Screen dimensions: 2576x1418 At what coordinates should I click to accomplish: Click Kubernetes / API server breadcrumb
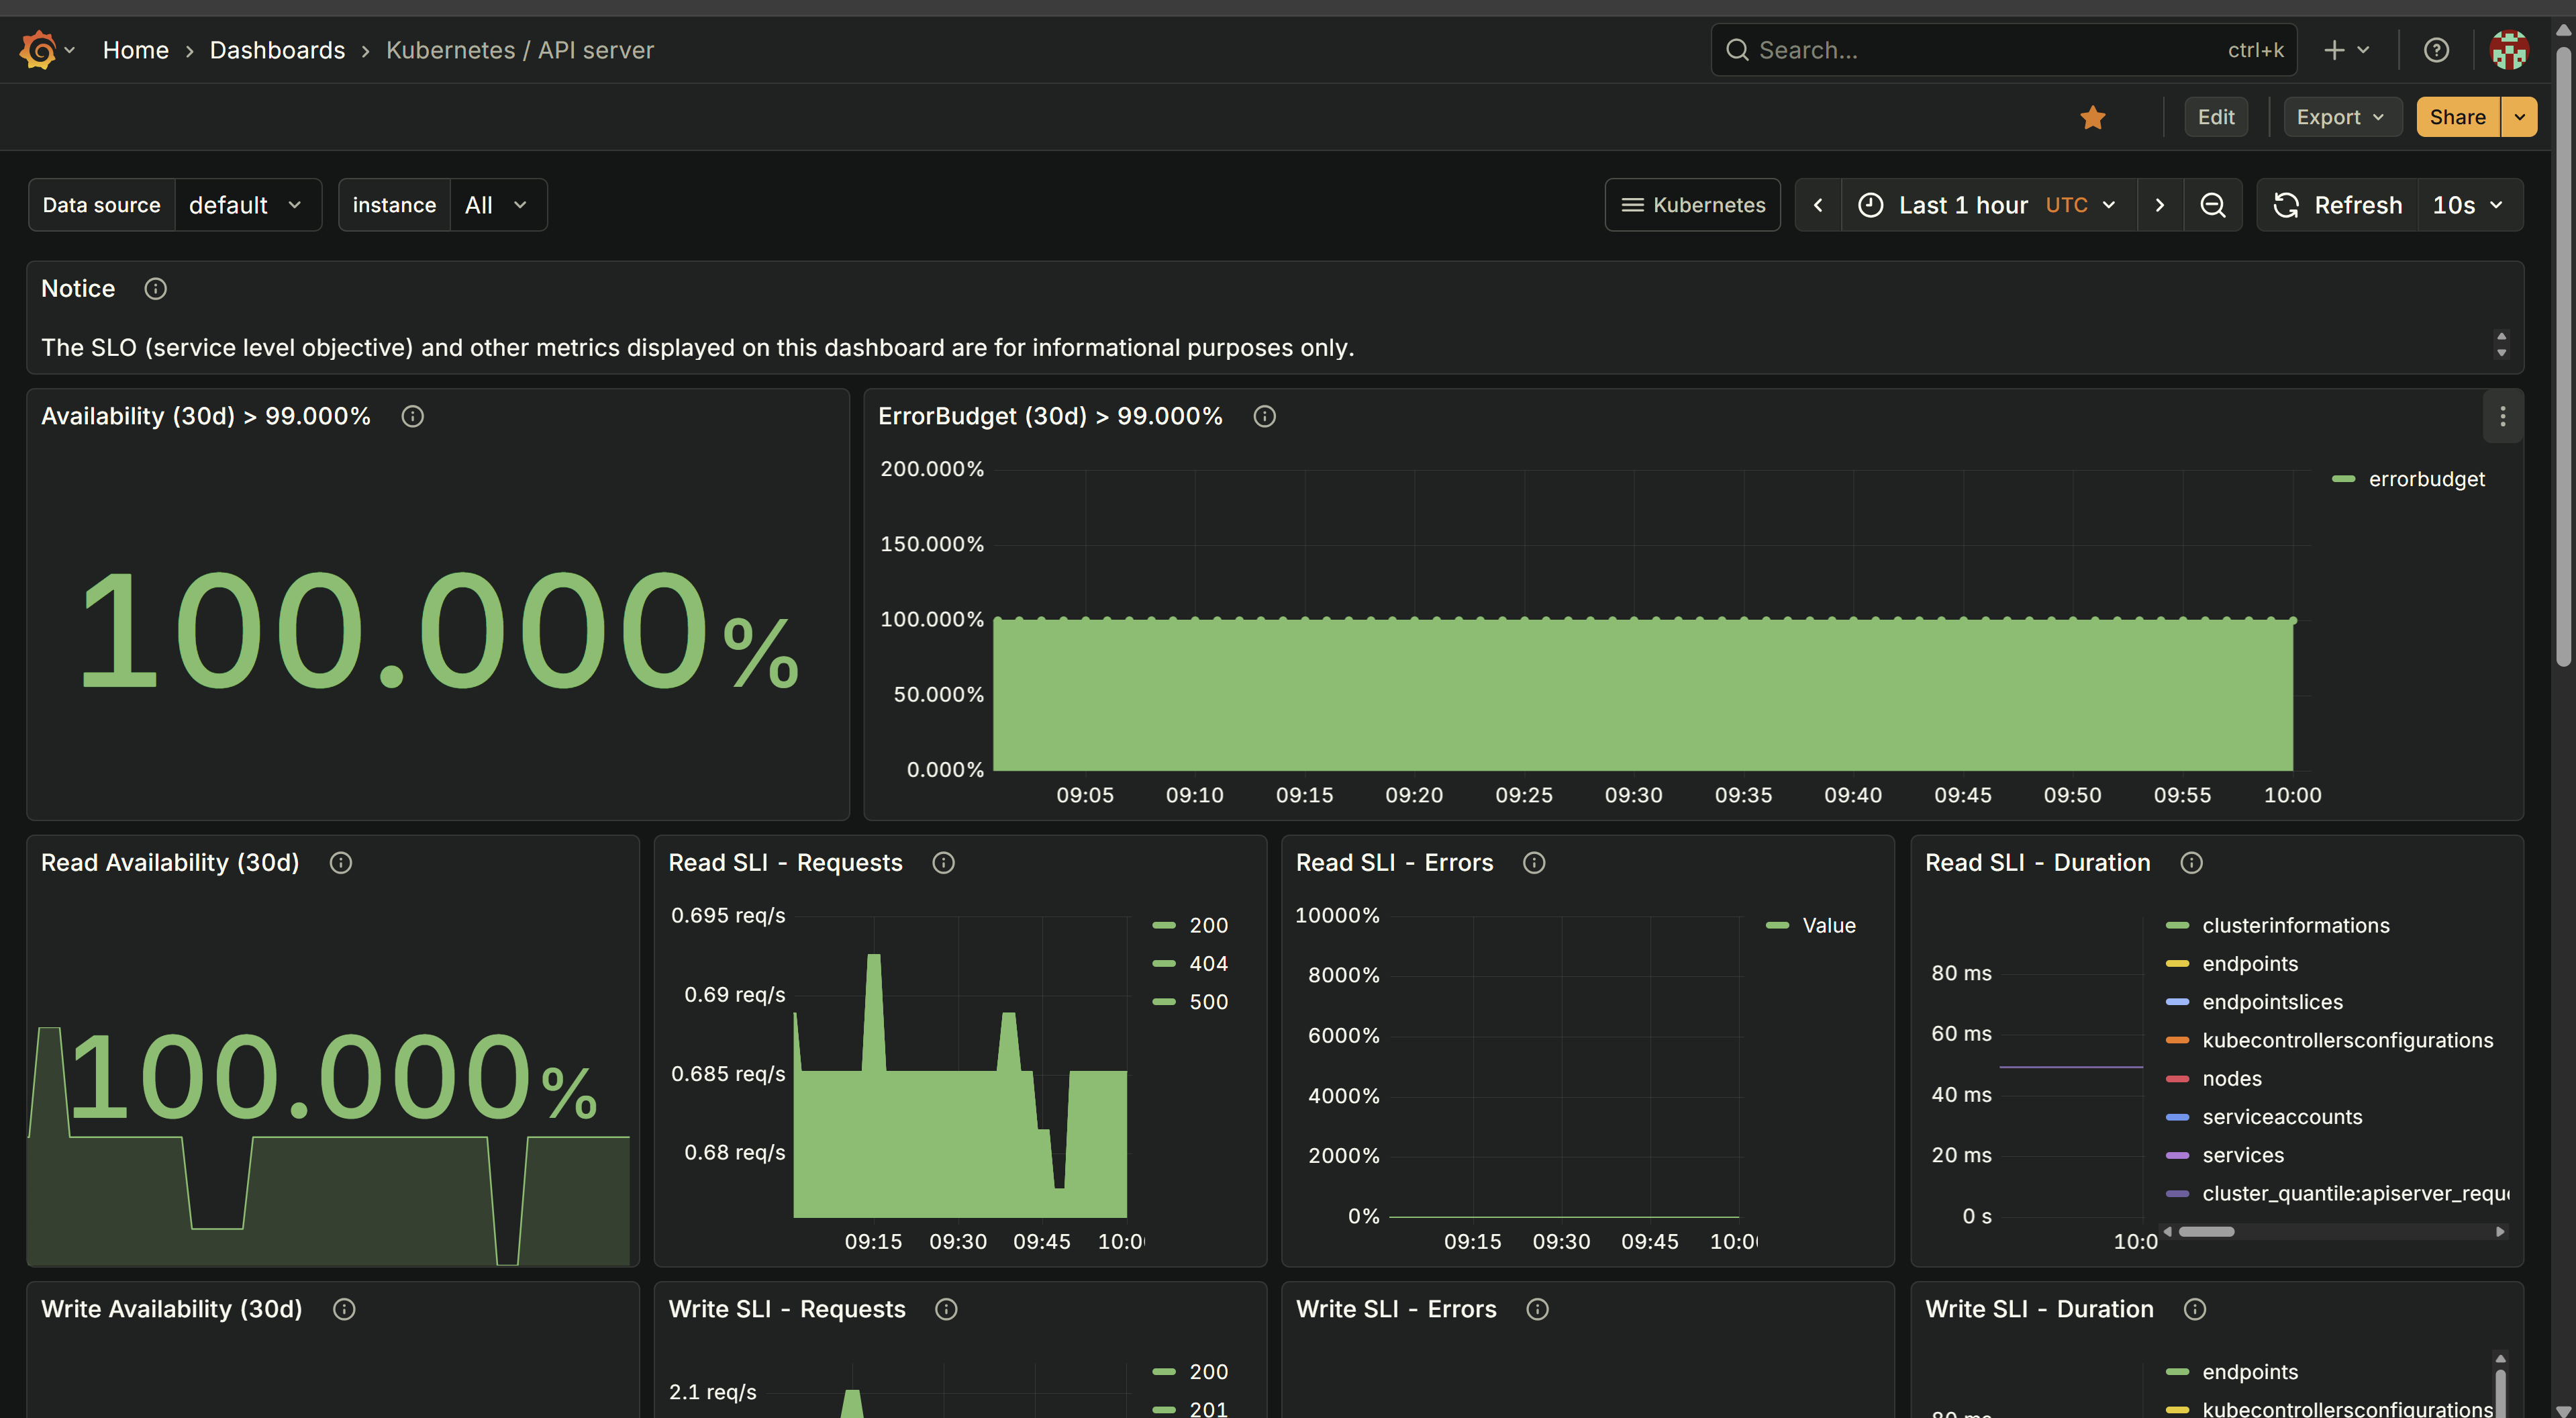coord(520,50)
